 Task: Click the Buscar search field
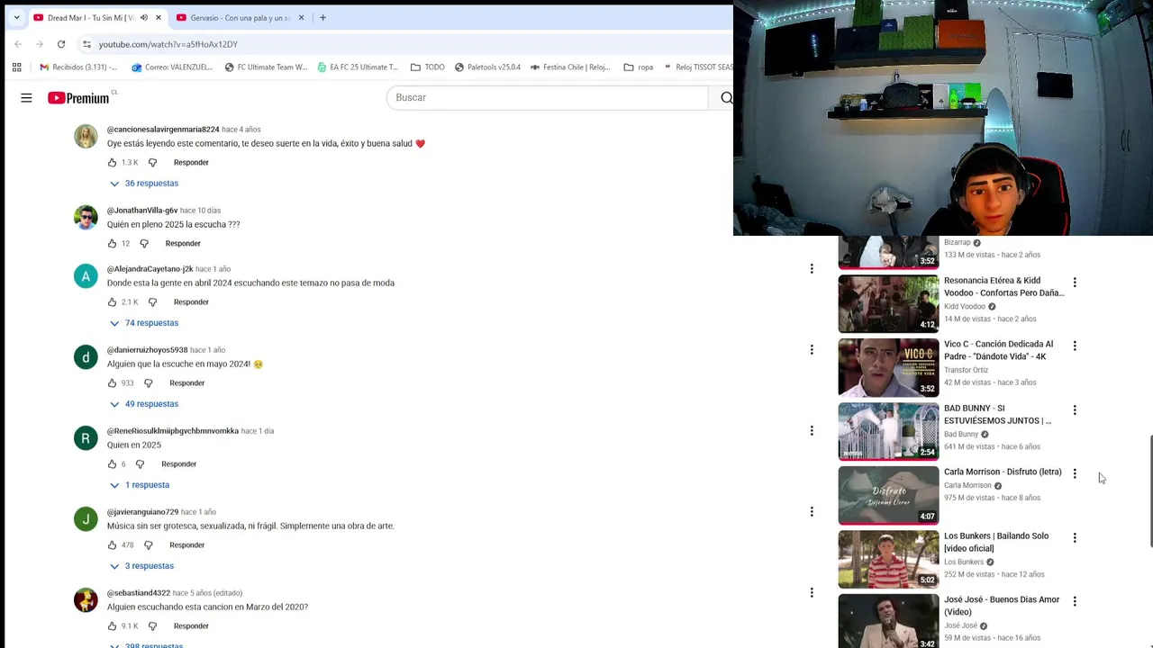(548, 97)
